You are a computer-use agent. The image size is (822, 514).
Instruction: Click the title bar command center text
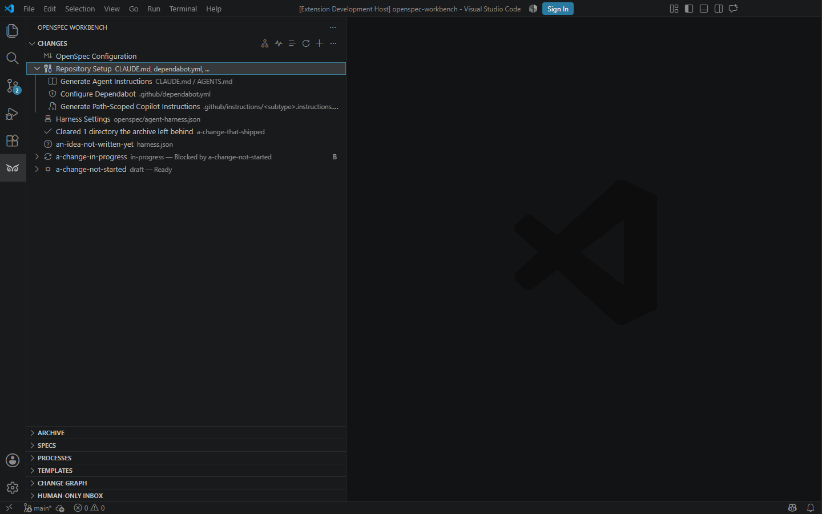410,9
